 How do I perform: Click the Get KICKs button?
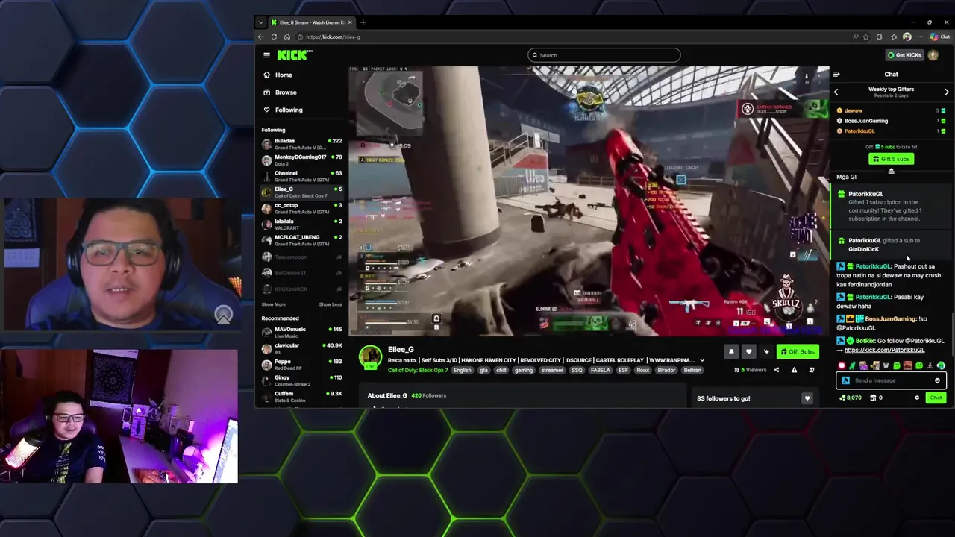[904, 55]
